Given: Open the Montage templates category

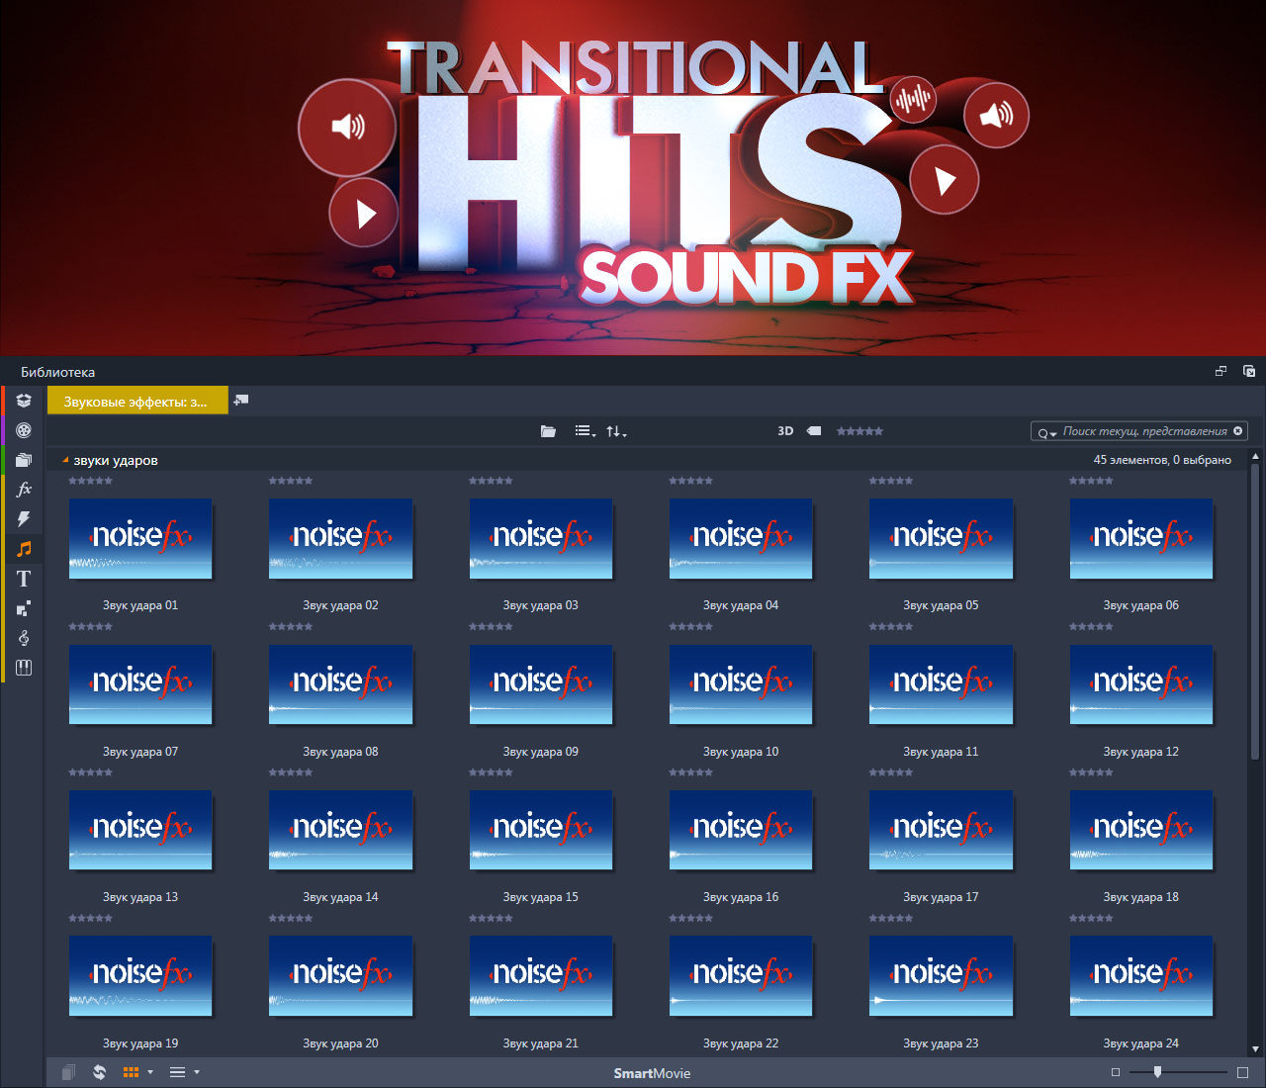Looking at the screenshot, I should [24, 608].
